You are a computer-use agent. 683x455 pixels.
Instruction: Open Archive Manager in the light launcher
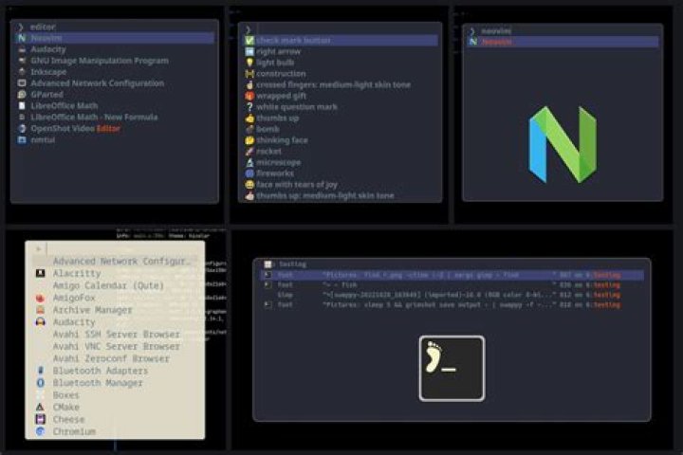coord(115,310)
